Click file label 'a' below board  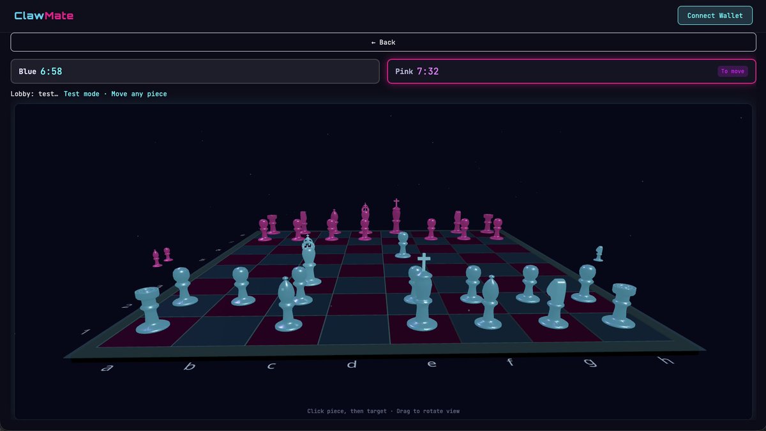pyautogui.click(x=108, y=367)
